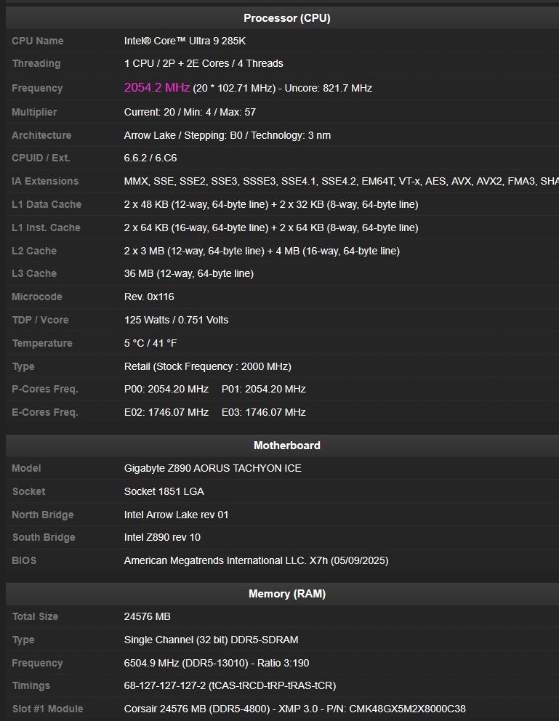The image size is (559, 721).
Task: Click the L3 Cache 36 MB value
Action: click(189, 274)
